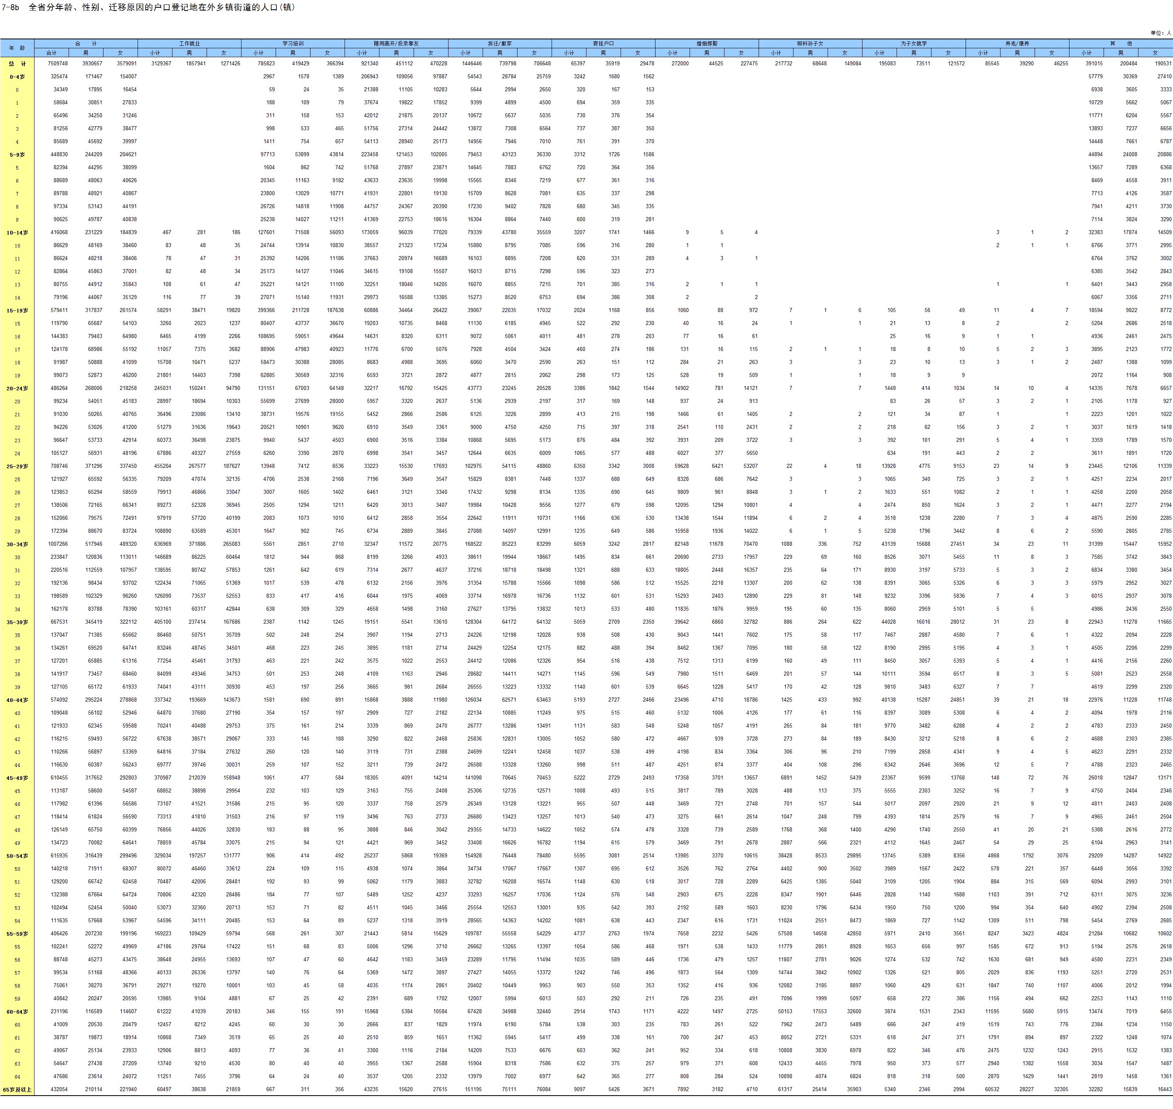Select the 养老/康养 header cell
This screenshot has width=1173, height=1109.
pos(1017,44)
